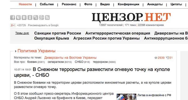
Task: Go to the События menu item
Action: point(47,4)
